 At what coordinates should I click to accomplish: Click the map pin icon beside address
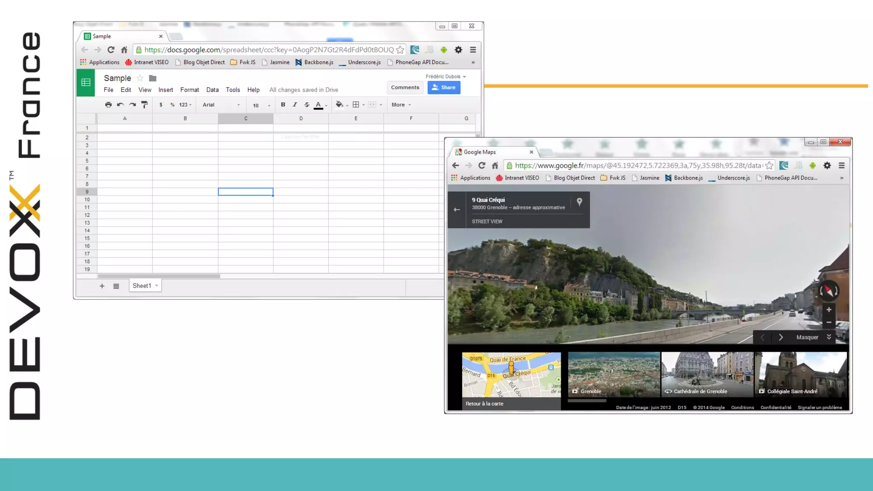coord(579,202)
